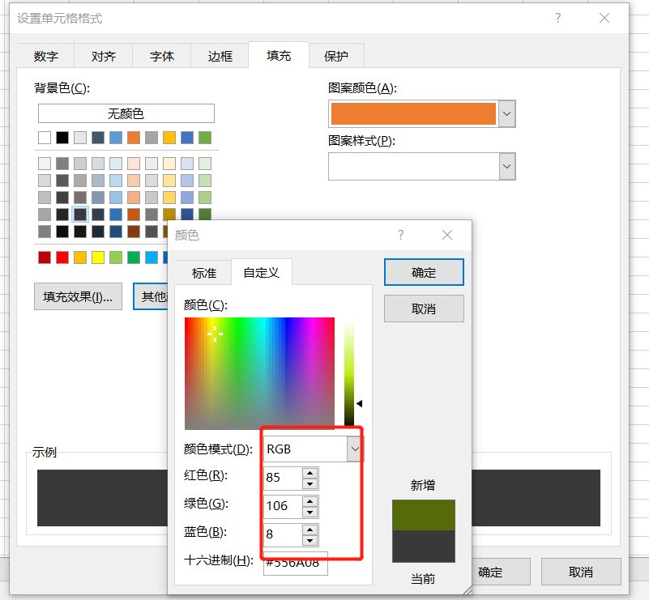Select the dark blue-gray theme swatch in top row

[x=98, y=138]
